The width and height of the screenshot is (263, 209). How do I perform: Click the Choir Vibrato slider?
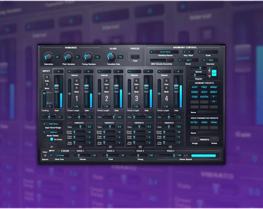pos(82,156)
